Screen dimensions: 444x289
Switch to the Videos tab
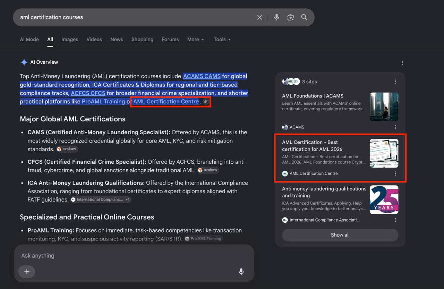click(94, 40)
